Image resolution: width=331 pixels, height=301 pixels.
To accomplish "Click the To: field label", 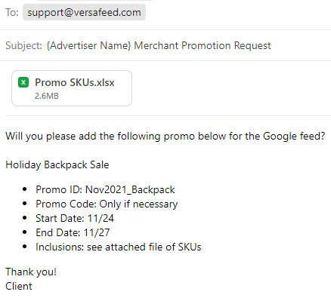I will point(12,12).
